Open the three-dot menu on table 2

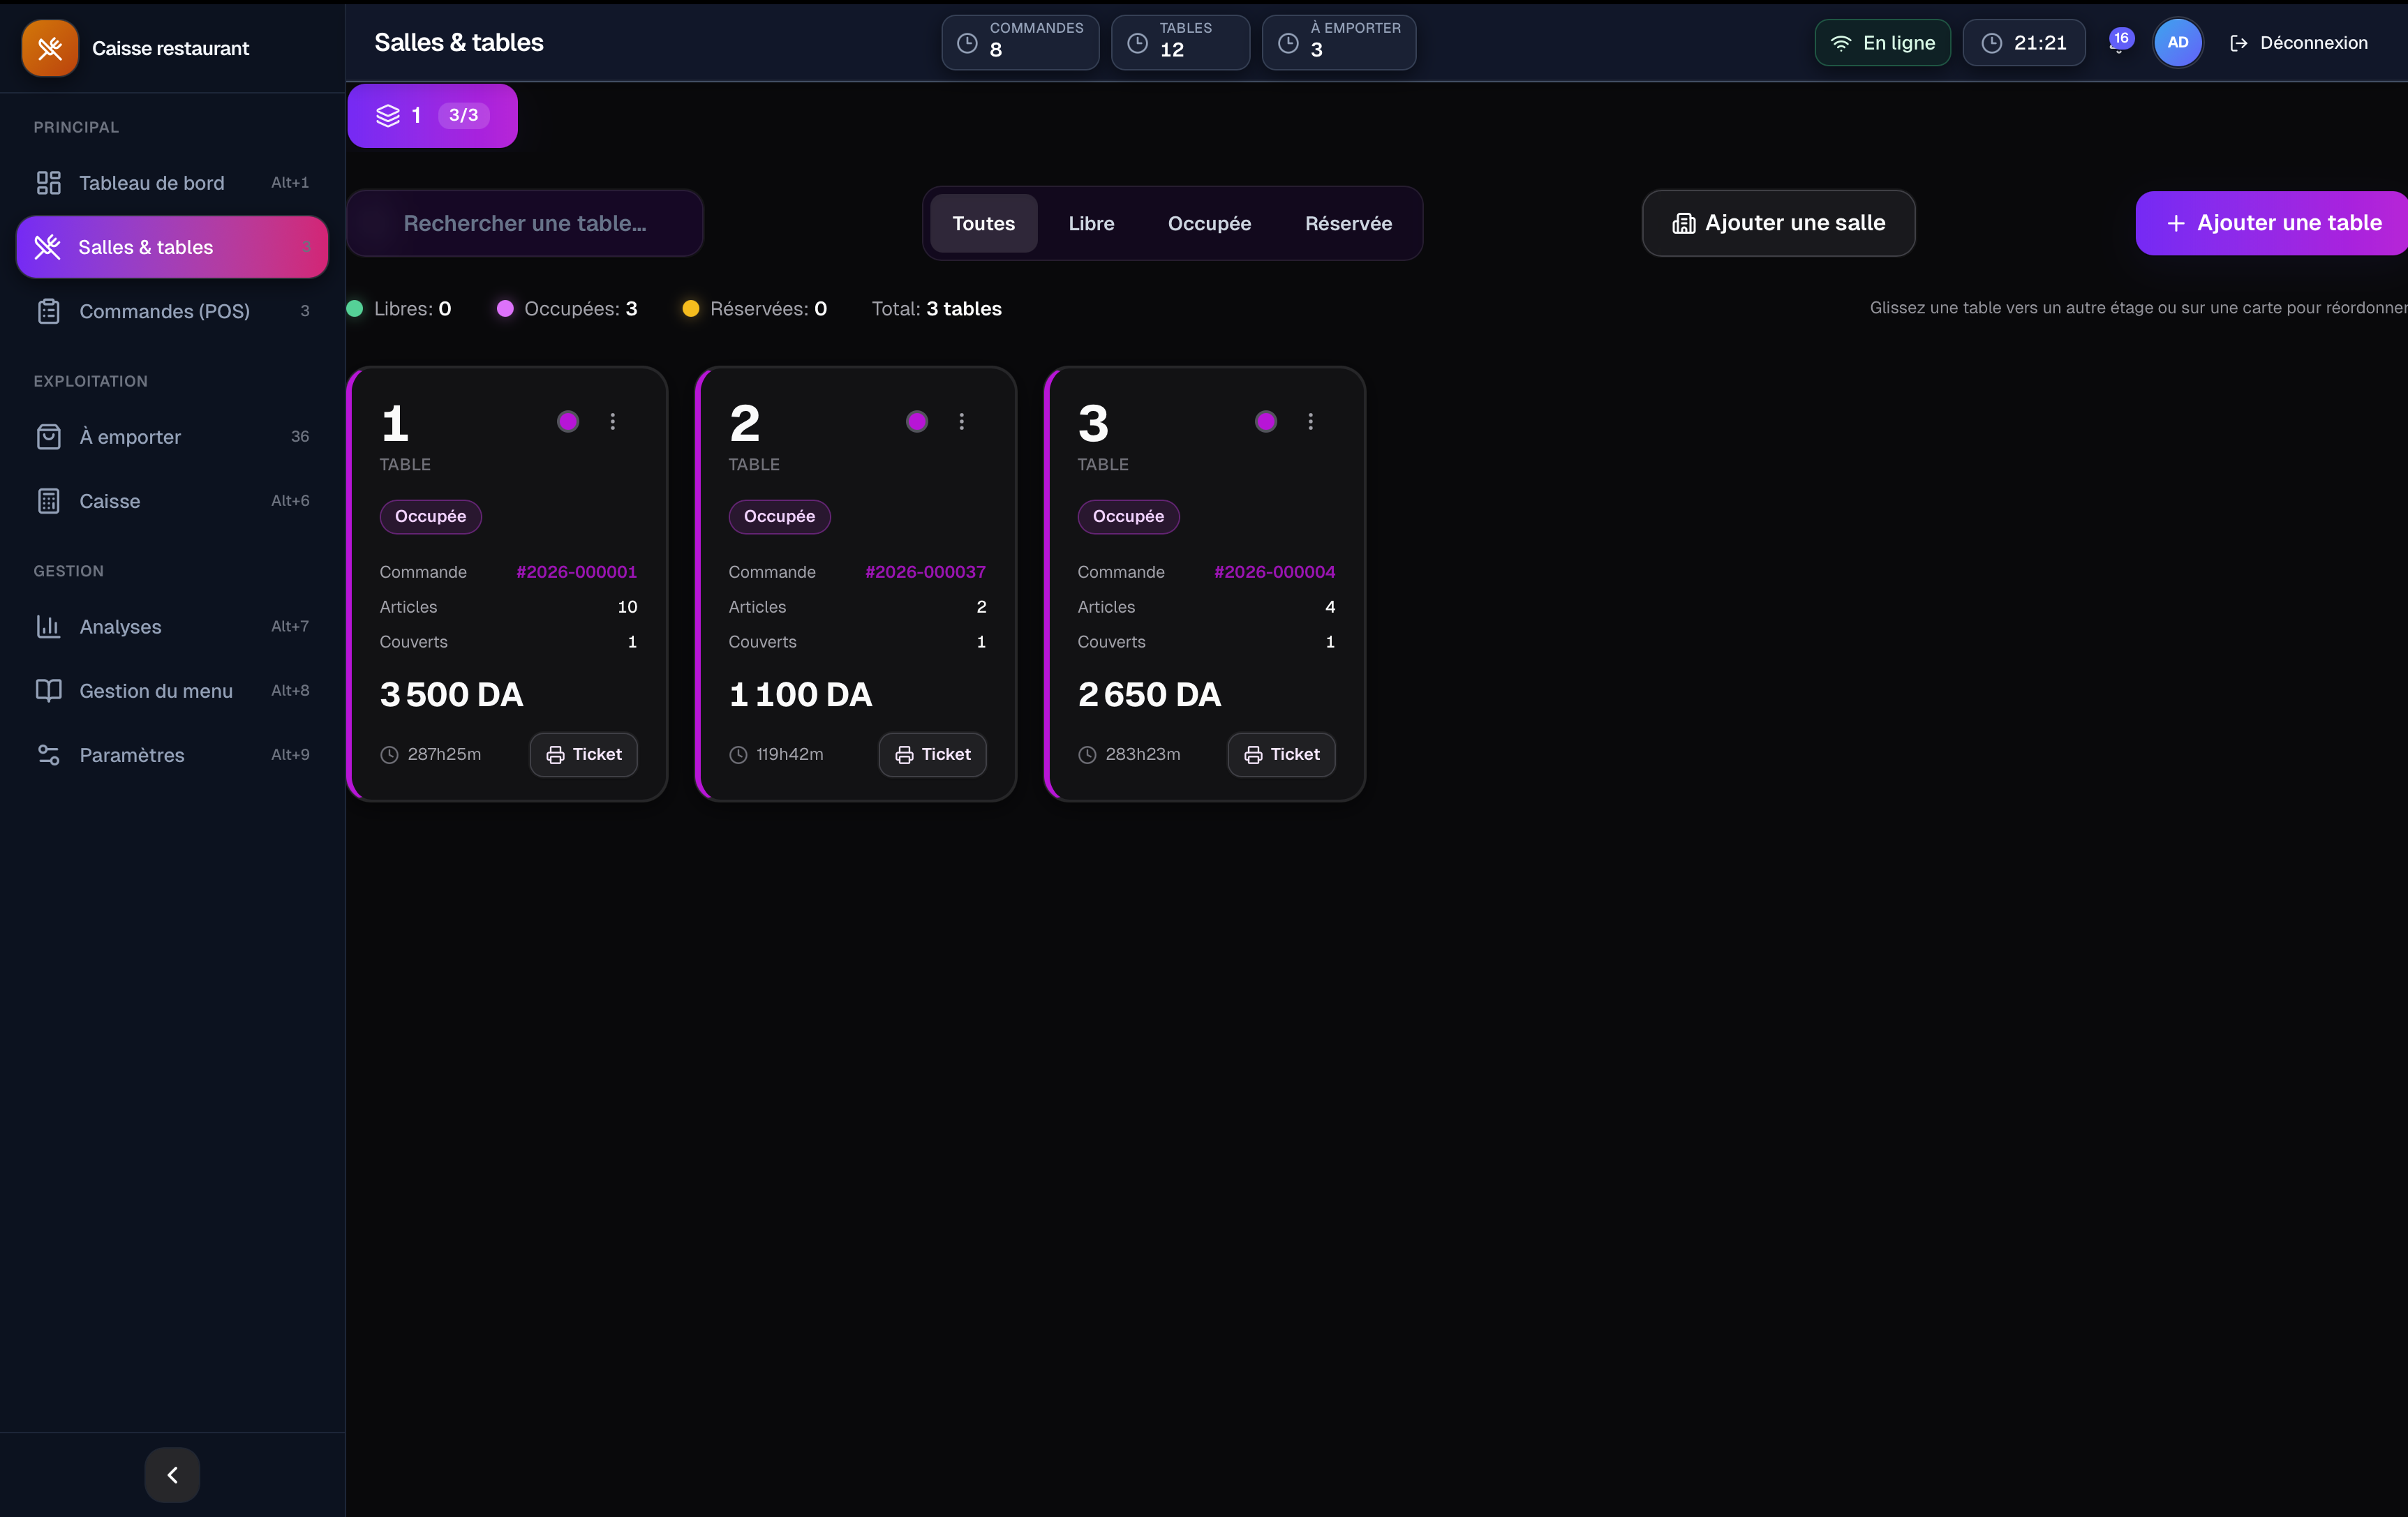tap(962, 422)
